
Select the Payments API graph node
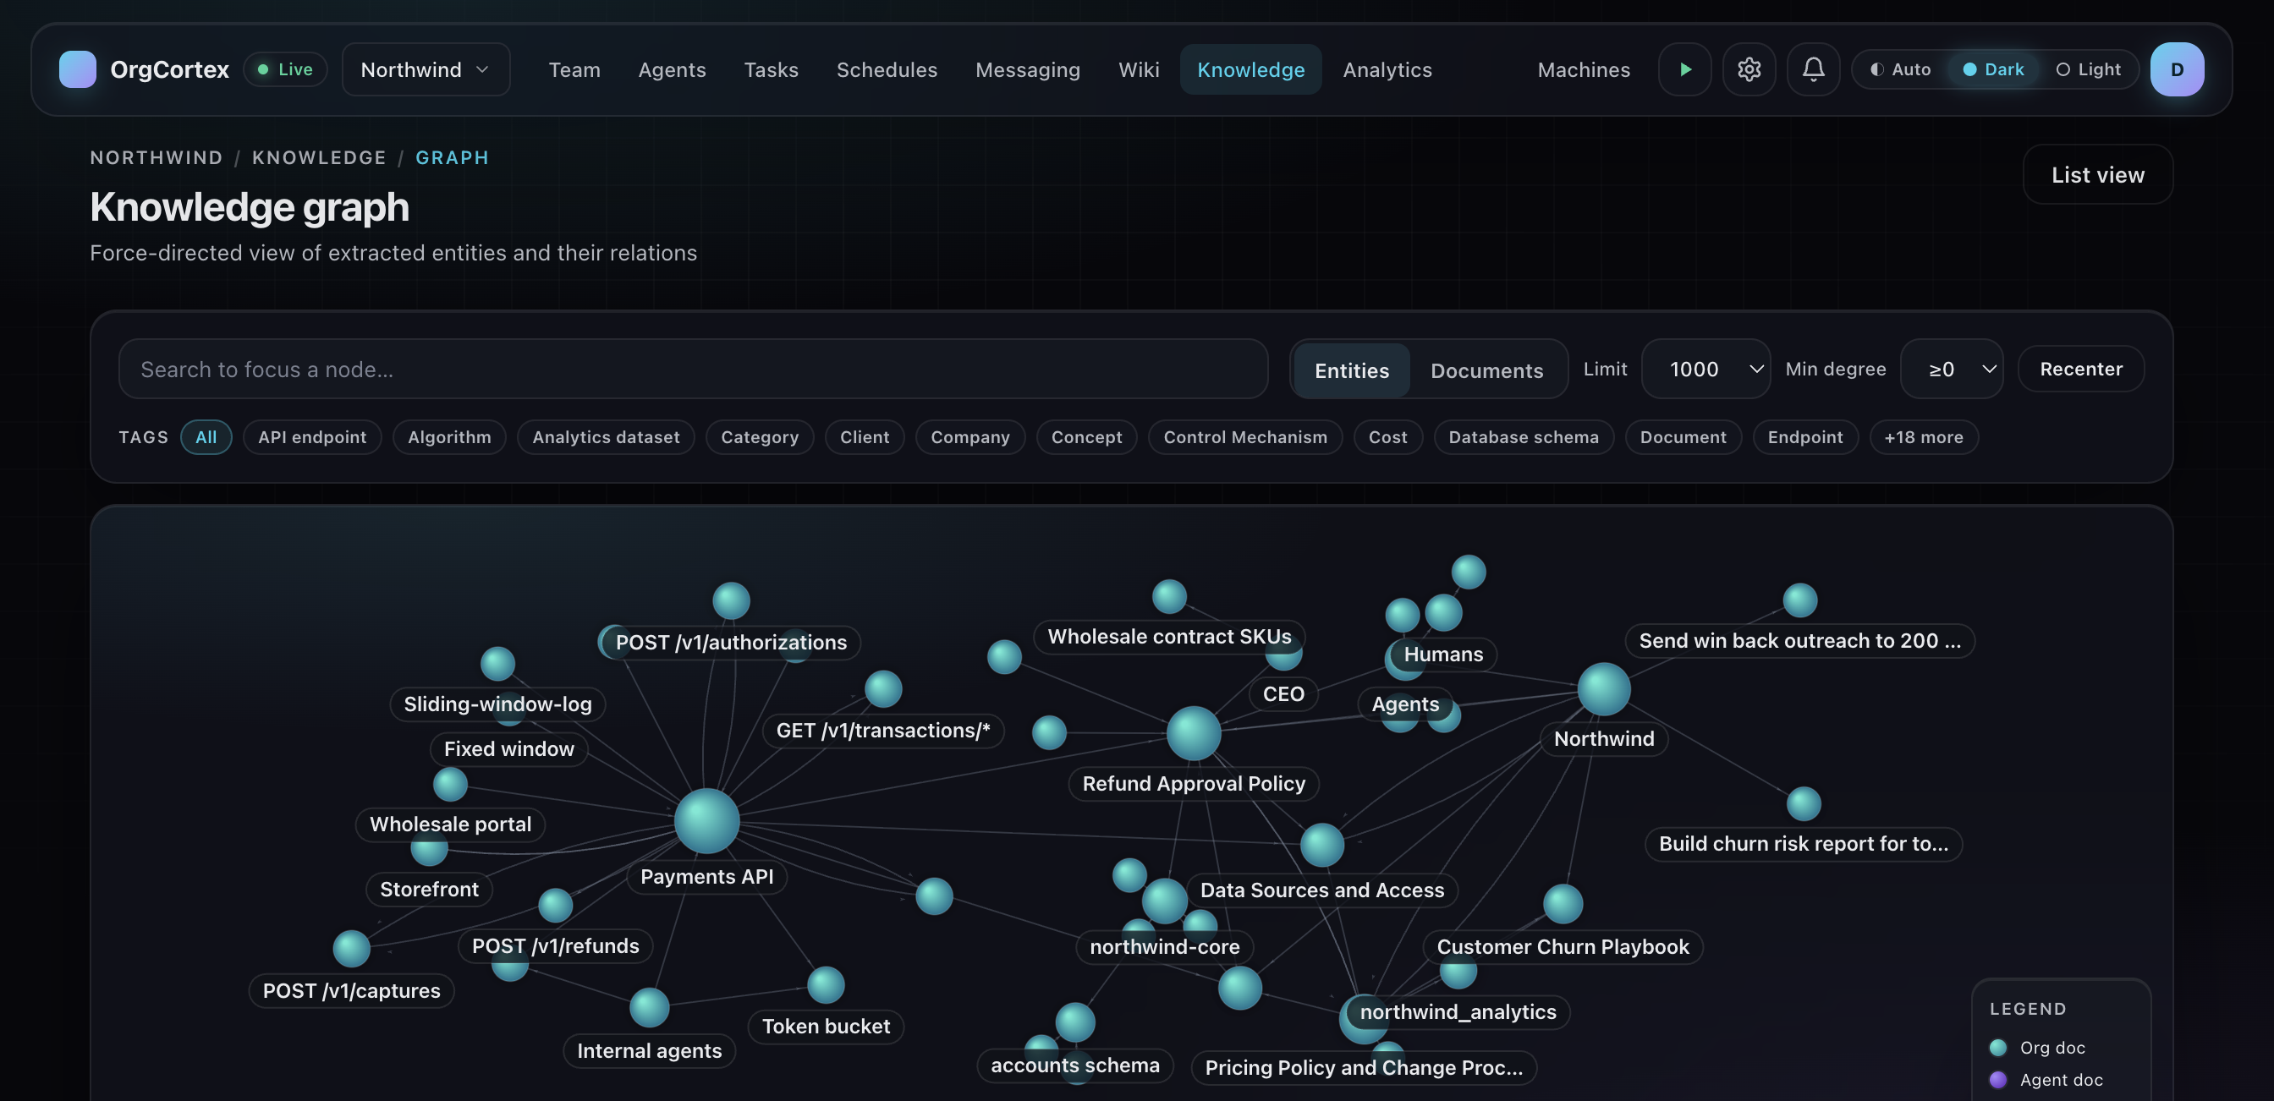point(706,820)
